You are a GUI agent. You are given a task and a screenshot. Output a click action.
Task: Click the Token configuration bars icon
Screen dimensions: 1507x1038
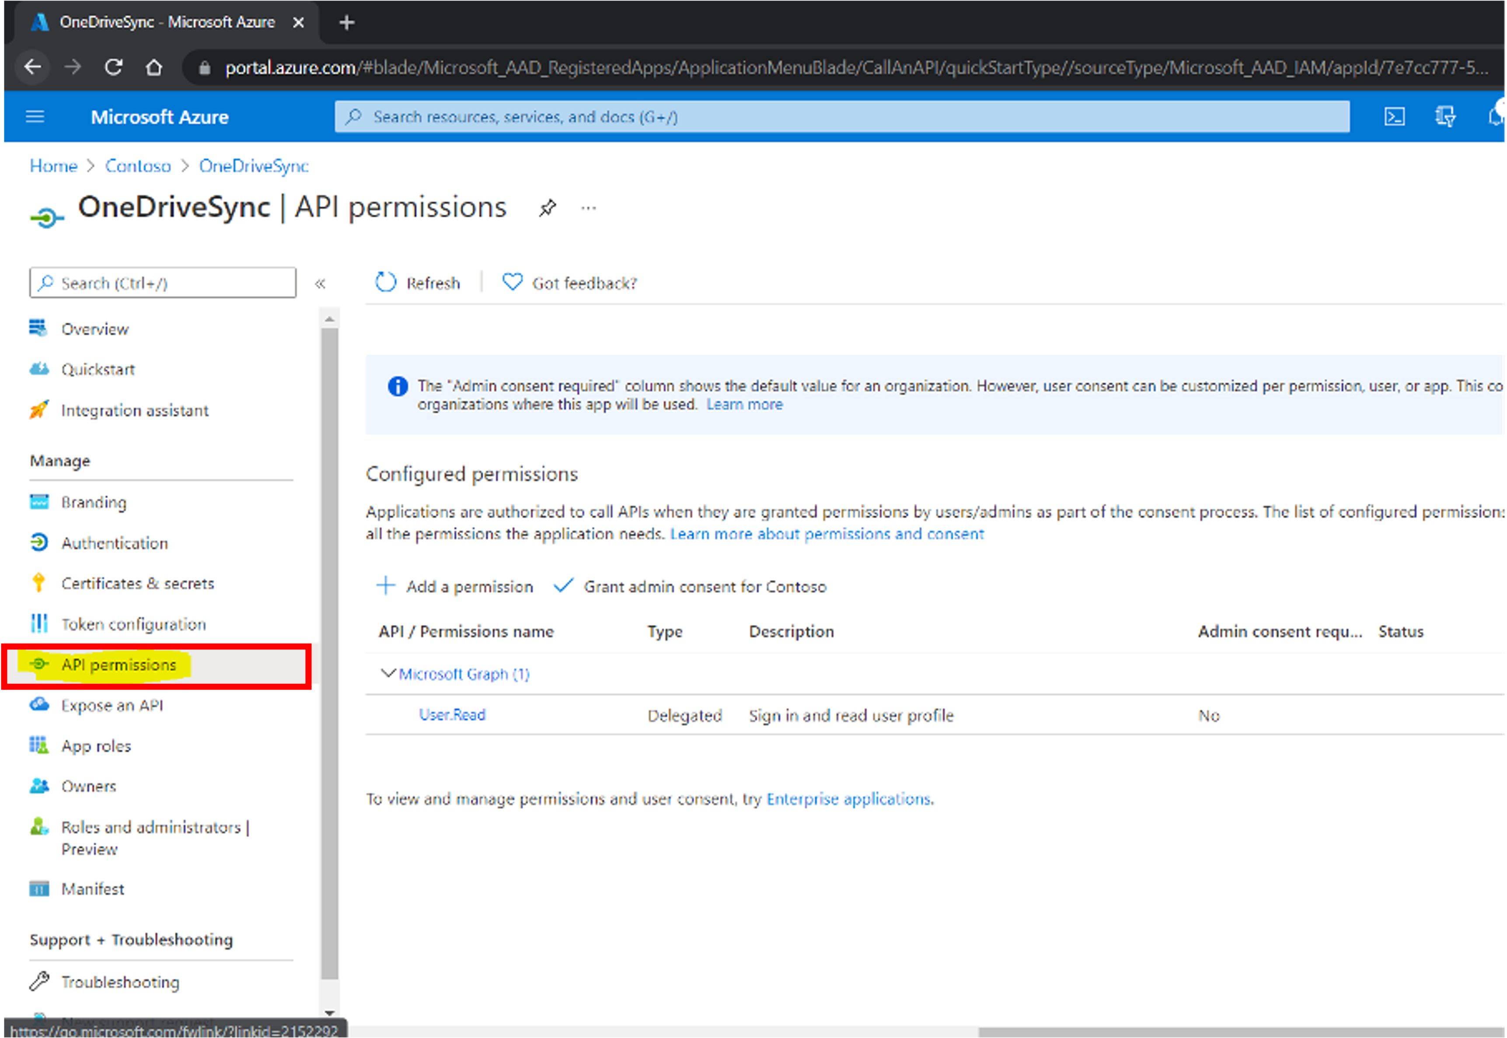coord(39,623)
